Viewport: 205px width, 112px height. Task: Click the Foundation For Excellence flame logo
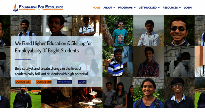click(x=15, y=8)
